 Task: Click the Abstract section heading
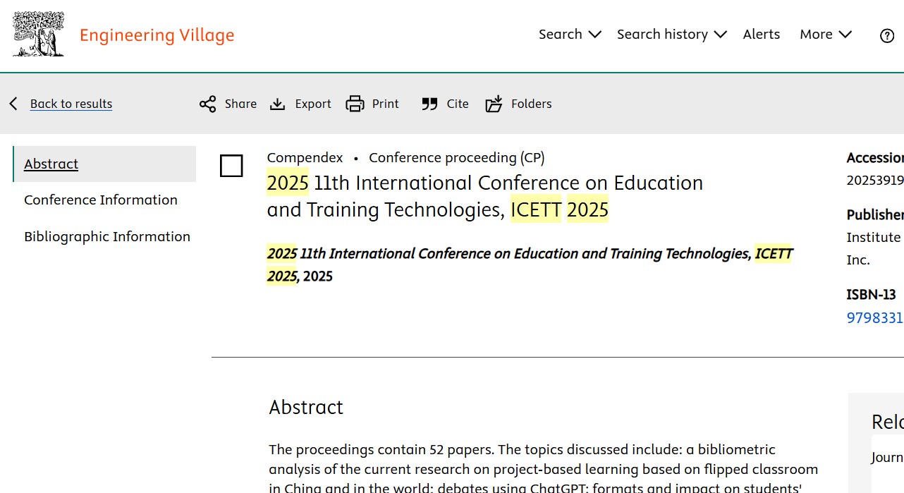[x=306, y=407]
